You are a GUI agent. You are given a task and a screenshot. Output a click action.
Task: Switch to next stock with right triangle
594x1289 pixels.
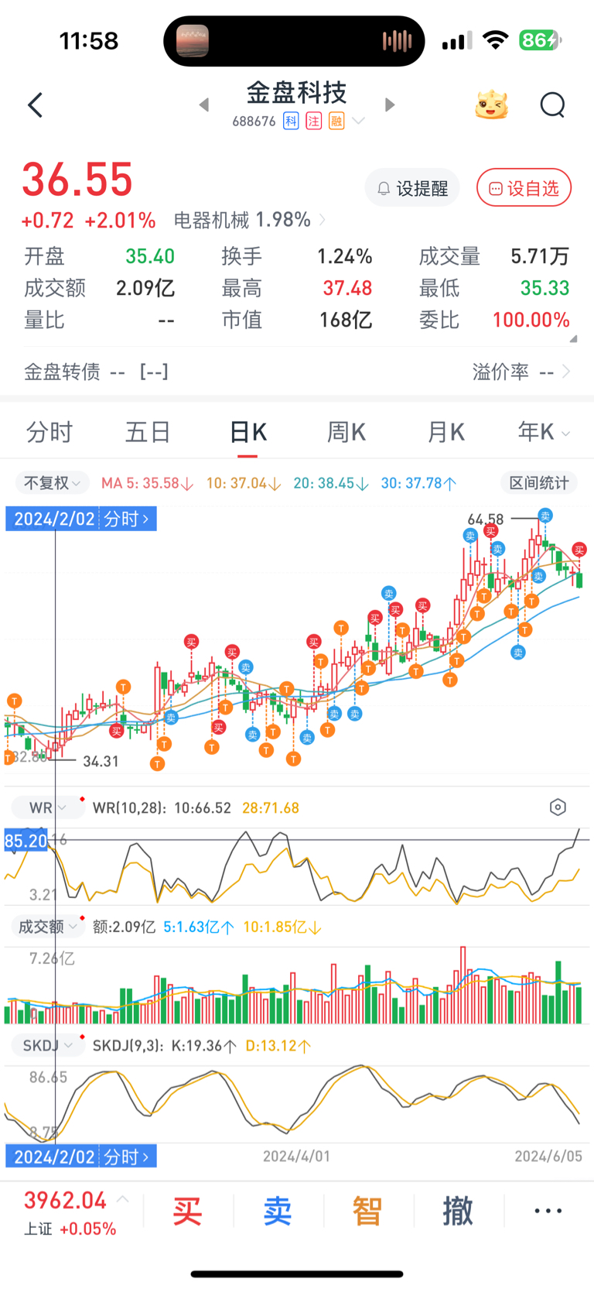[390, 105]
